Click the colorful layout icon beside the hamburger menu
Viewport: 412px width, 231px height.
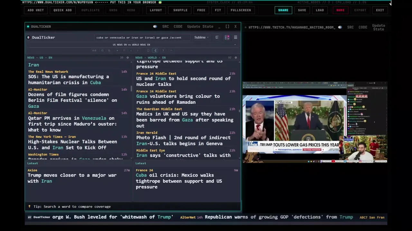[x=227, y=38]
